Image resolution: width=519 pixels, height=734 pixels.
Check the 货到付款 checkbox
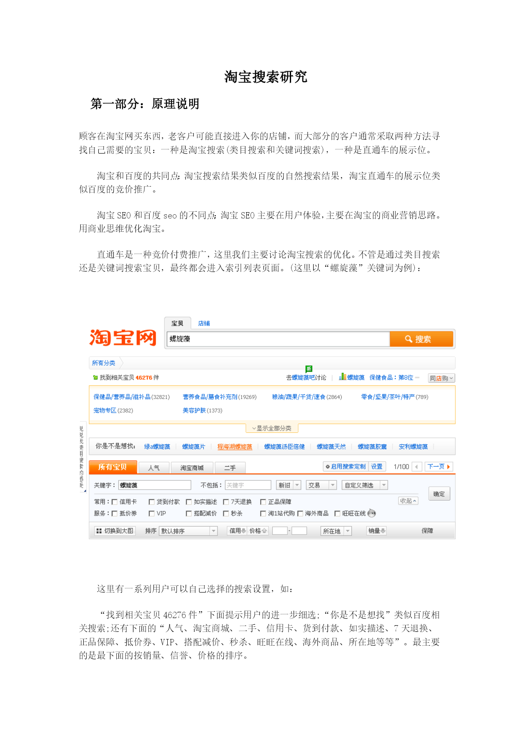152,502
